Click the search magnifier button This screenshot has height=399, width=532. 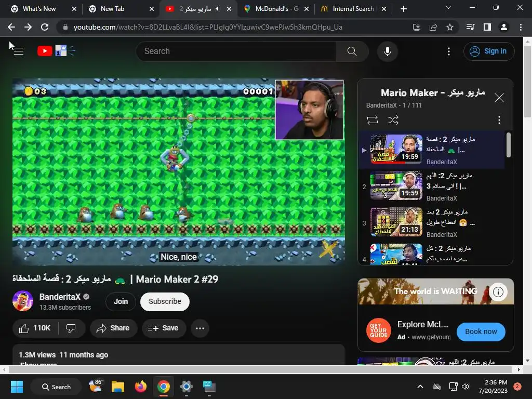pyautogui.click(x=352, y=51)
